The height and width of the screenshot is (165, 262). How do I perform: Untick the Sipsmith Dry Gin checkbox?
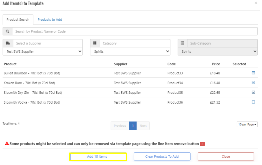253,92
